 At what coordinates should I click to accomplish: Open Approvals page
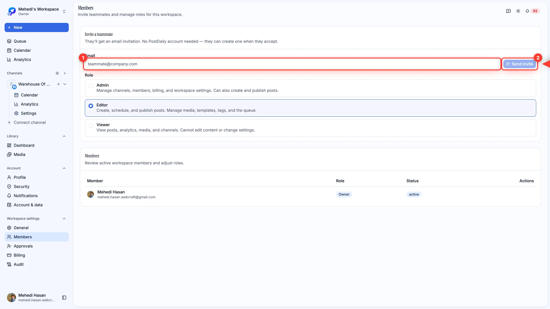tap(37, 246)
